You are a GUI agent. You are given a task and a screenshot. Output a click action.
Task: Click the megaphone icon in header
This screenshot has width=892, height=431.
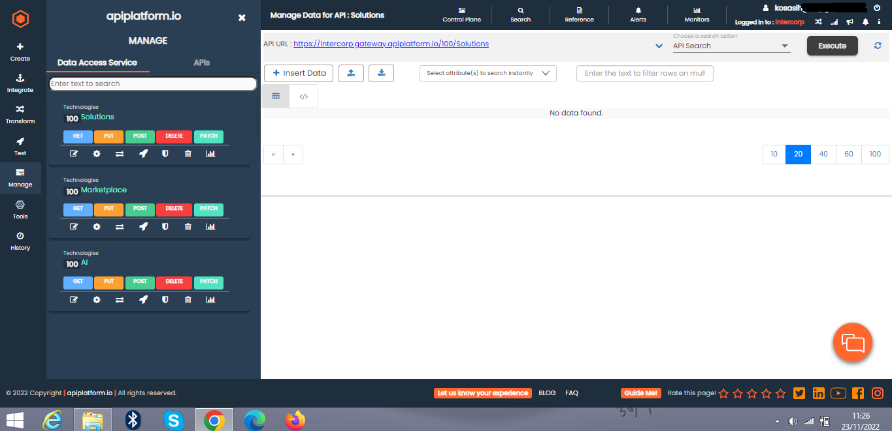coord(850,22)
